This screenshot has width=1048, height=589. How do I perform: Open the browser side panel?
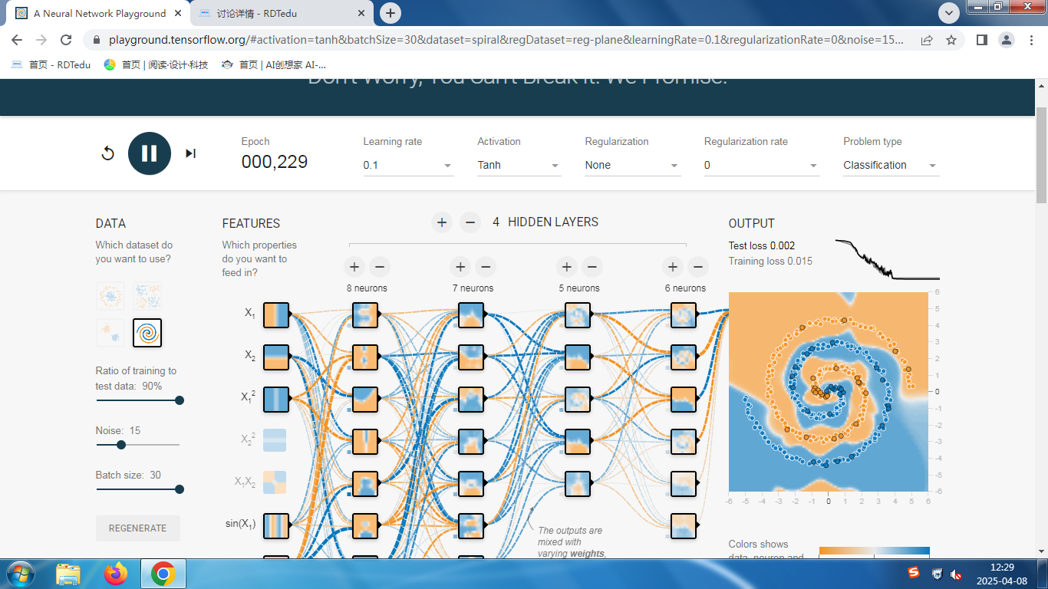[x=981, y=40]
